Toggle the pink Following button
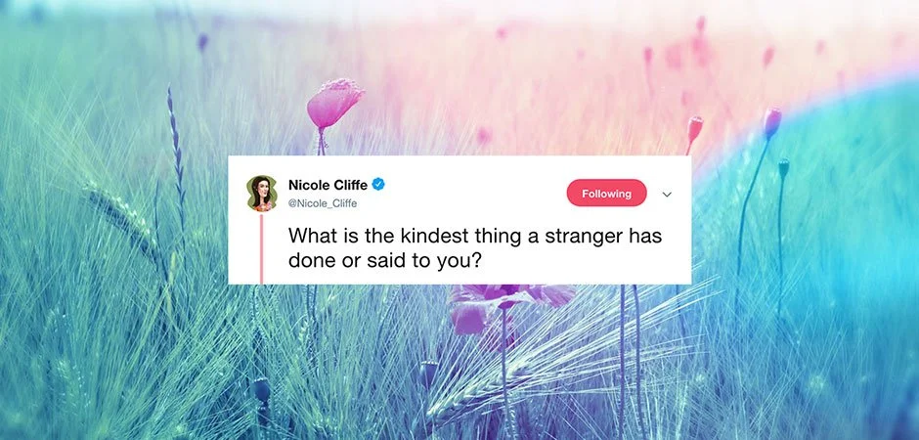 click(606, 194)
